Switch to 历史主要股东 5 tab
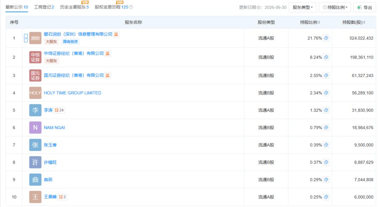The image size is (380, 207). 74,7
